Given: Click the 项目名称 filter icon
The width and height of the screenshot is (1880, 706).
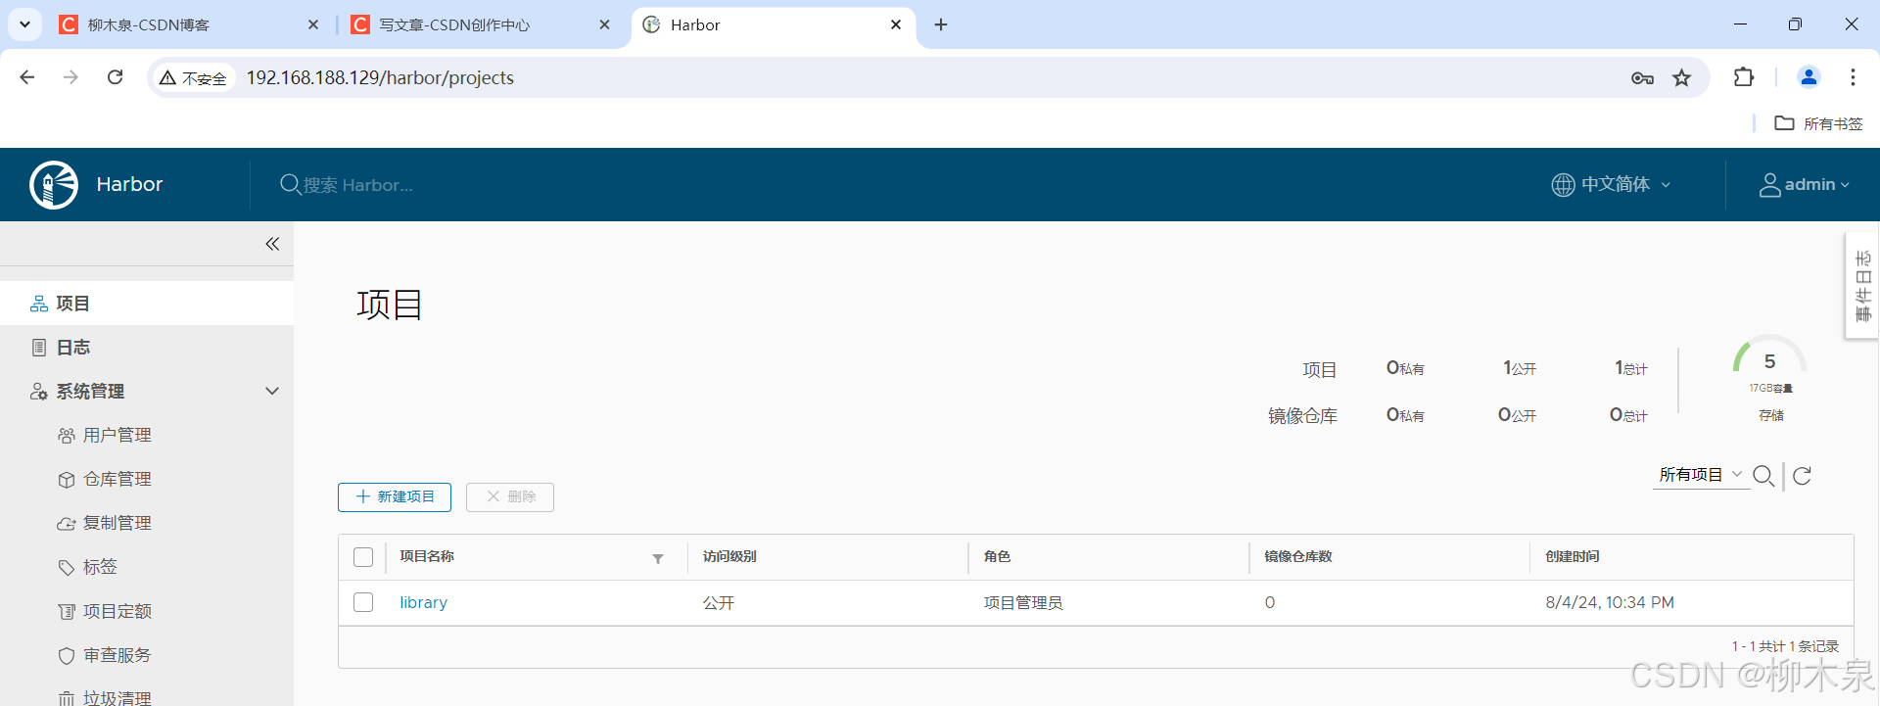Looking at the screenshot, I should click(658, 558).
